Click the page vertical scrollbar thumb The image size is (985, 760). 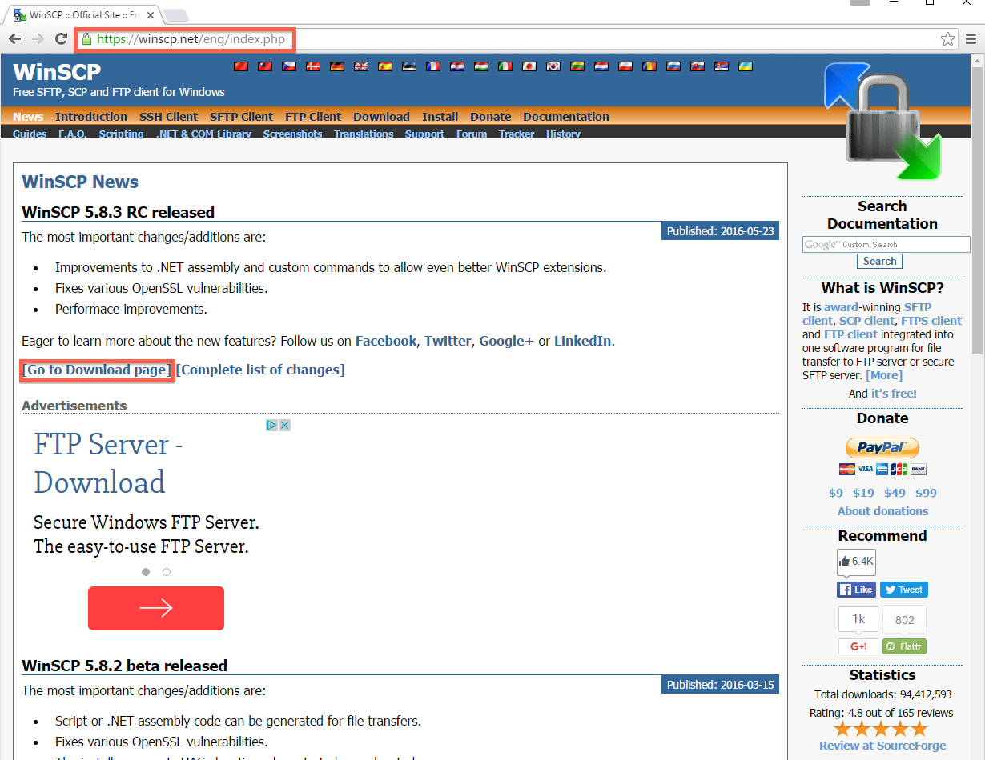(x=978, y=211)
